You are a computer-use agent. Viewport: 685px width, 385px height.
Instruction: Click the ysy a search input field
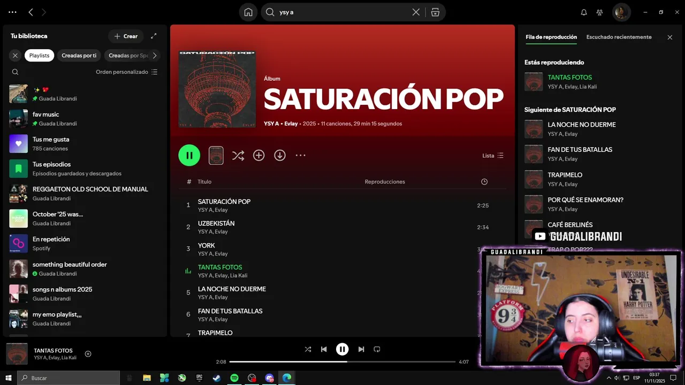(342, 12)
